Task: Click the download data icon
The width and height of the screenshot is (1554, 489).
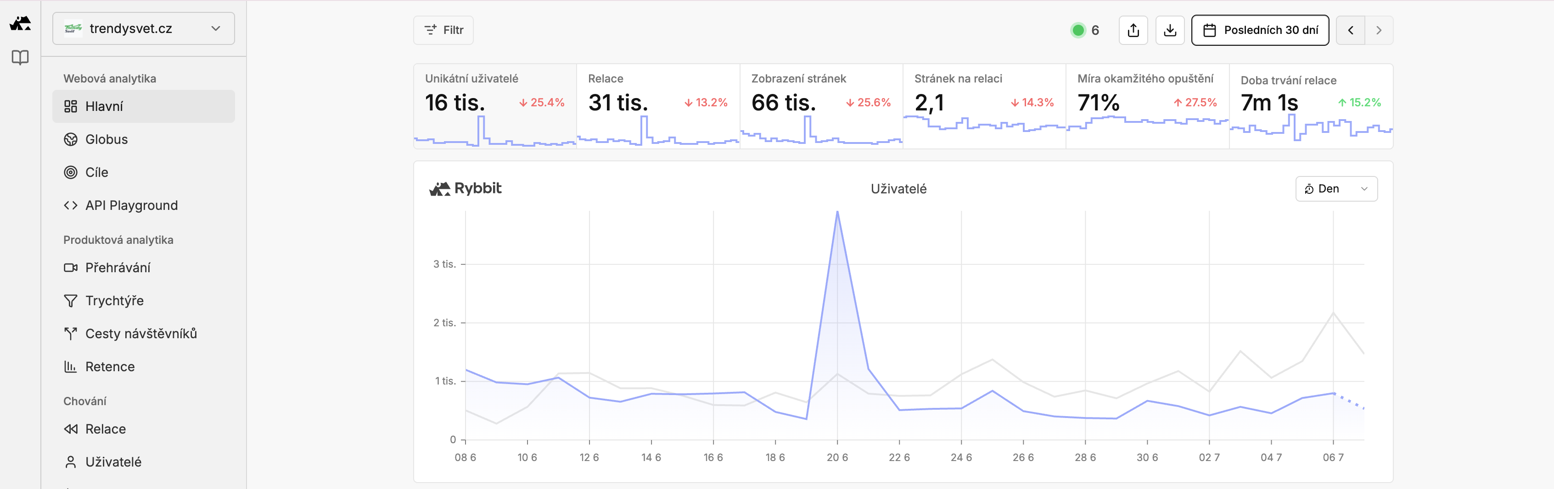Action: 1170,30
